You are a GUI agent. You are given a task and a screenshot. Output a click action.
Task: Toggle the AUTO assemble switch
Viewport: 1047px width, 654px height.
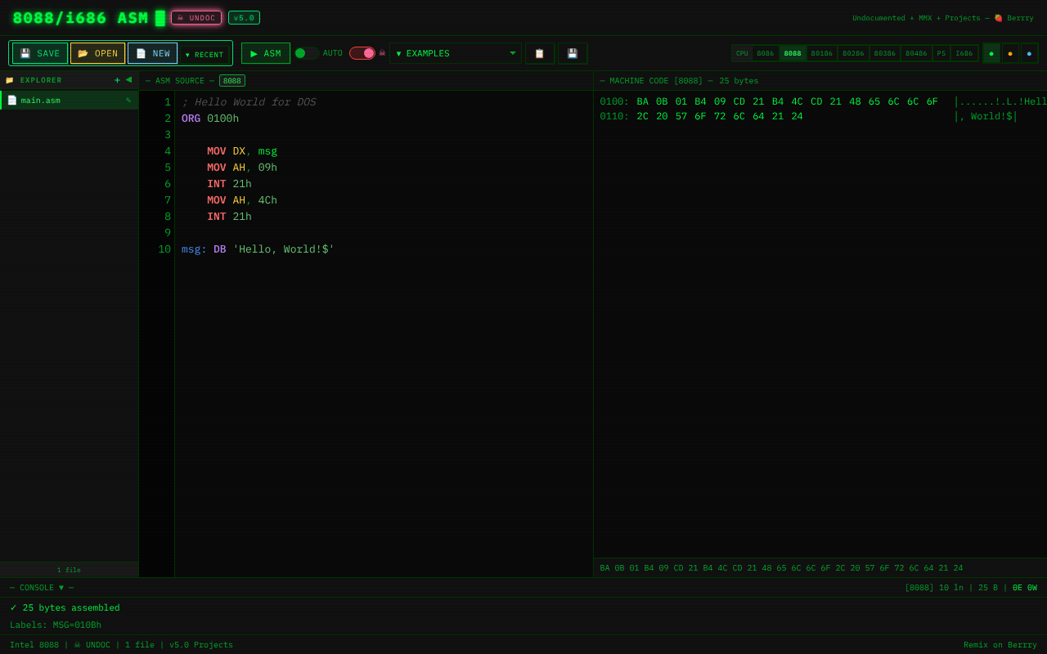(x=307, y=53)
